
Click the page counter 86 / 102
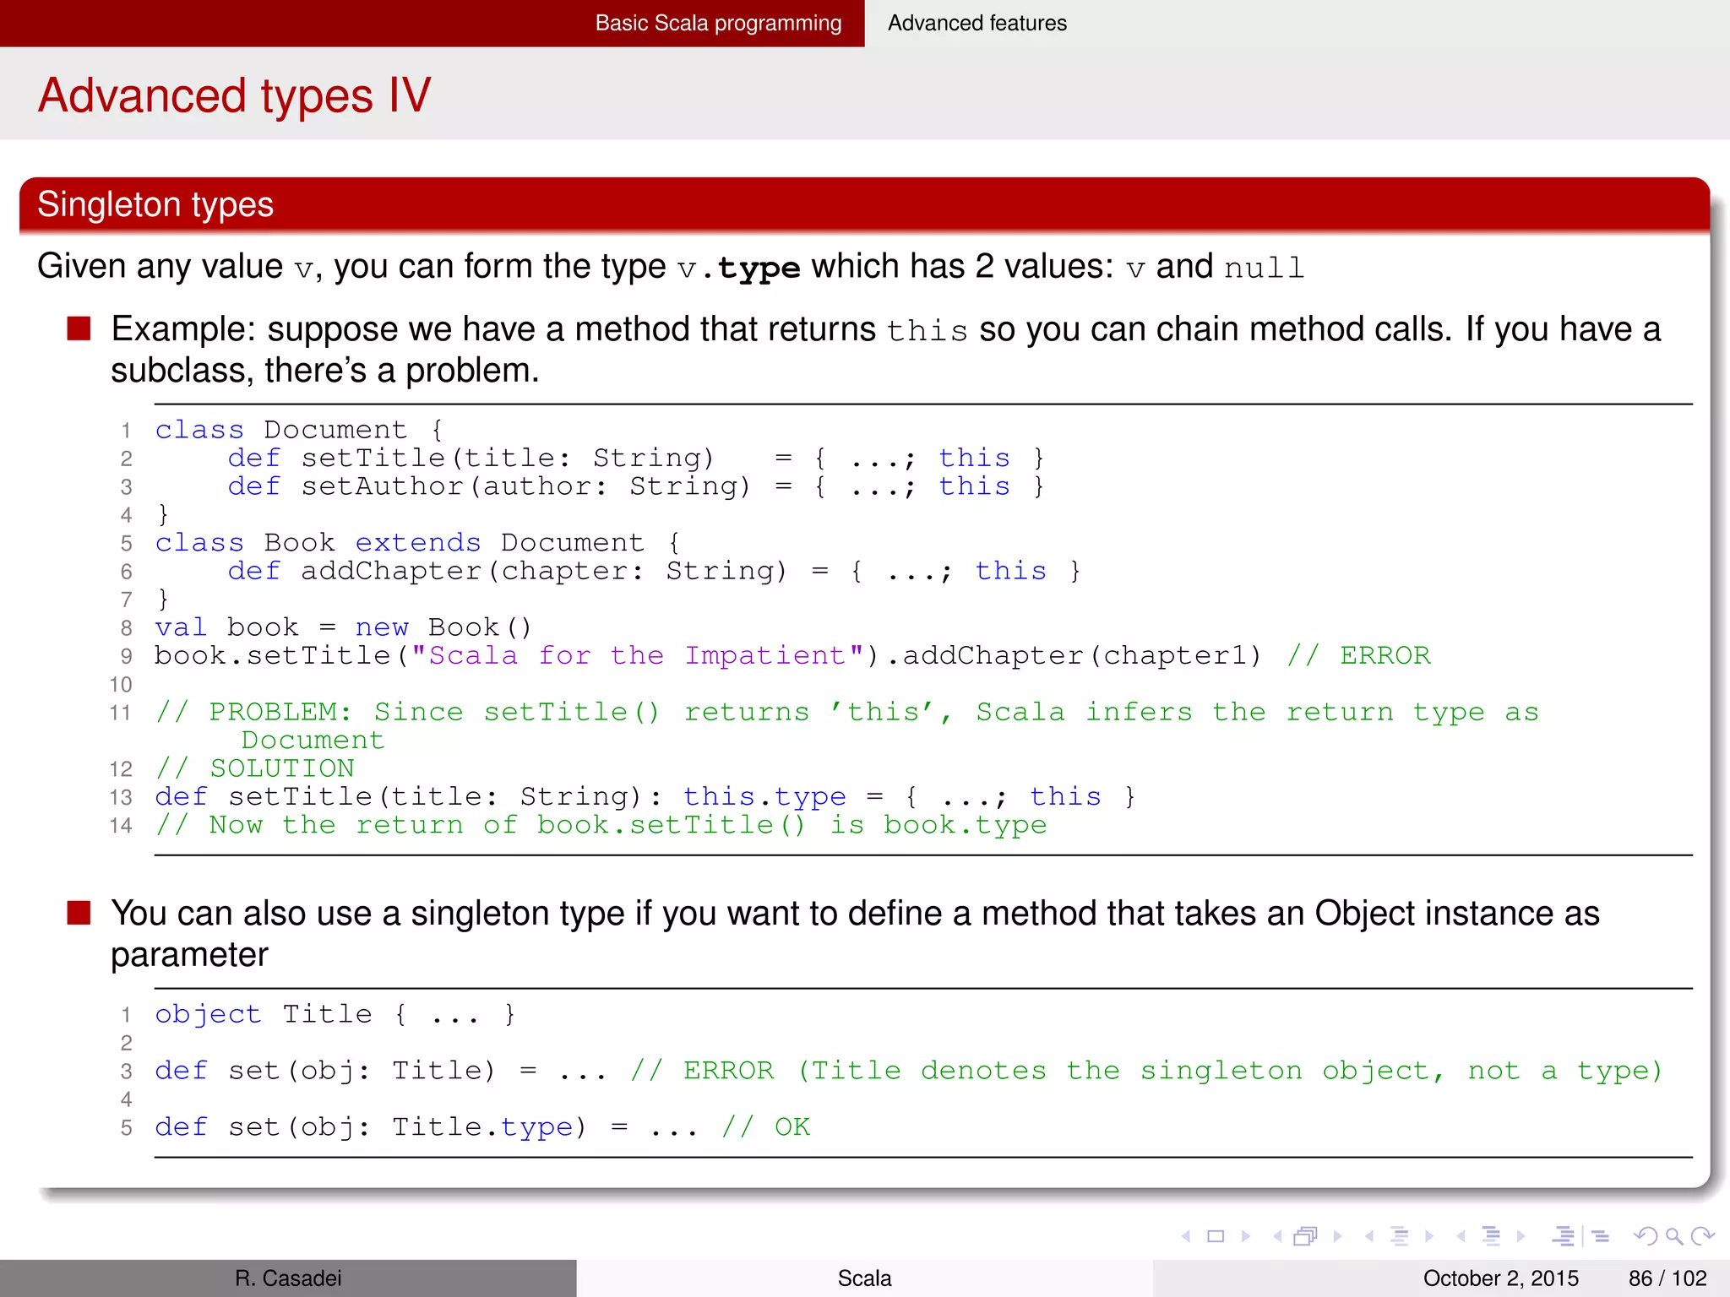(1667, 1278)
